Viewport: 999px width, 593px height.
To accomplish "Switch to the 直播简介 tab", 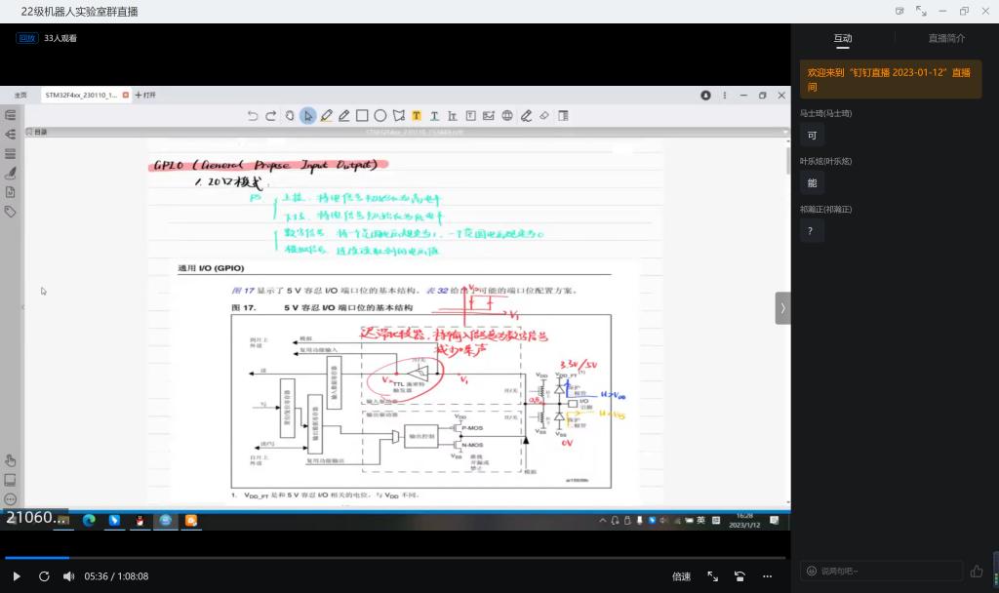I will point(946,38).
